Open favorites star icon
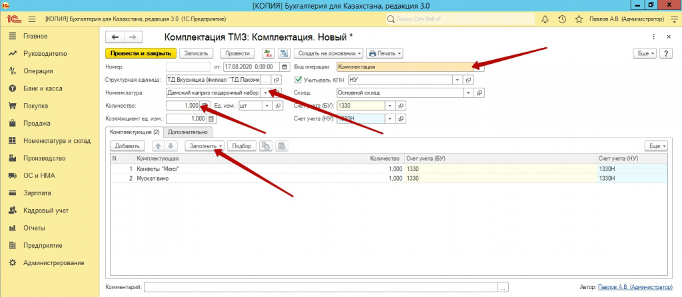 click(579, 19)
